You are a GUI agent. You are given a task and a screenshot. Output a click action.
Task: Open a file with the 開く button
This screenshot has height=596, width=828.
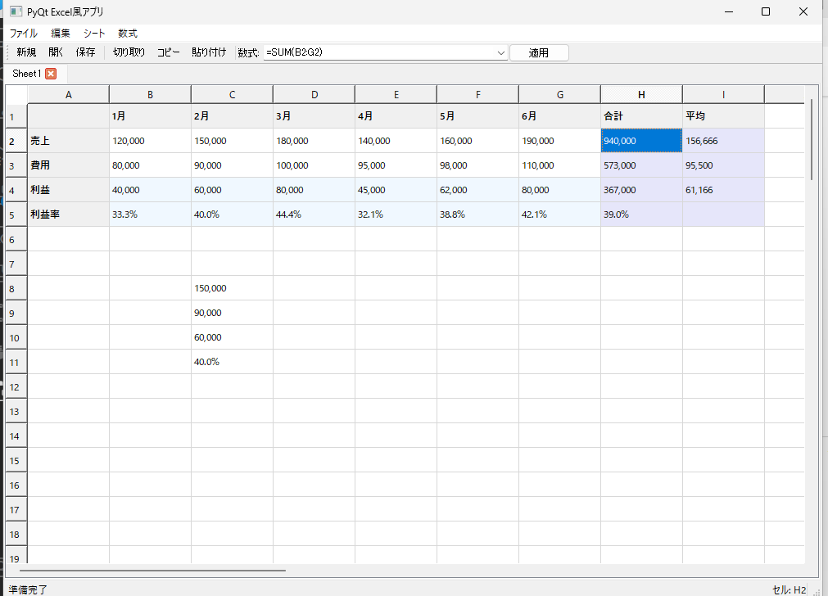tap(56, 52)
